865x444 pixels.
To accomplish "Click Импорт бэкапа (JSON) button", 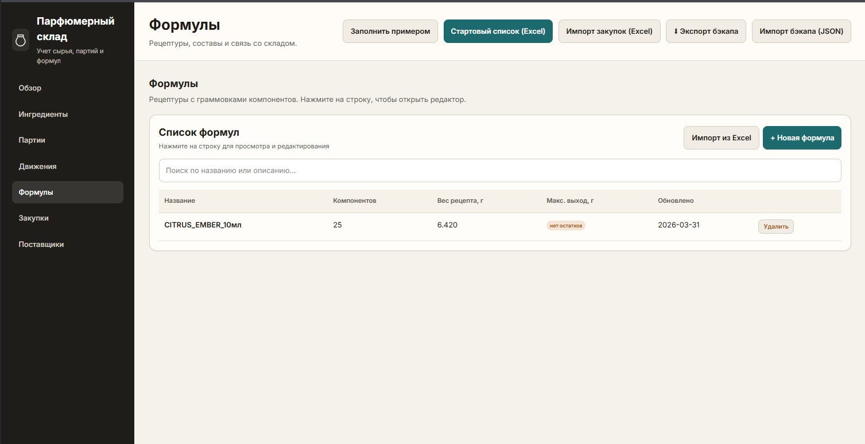I will coord(801,32).
